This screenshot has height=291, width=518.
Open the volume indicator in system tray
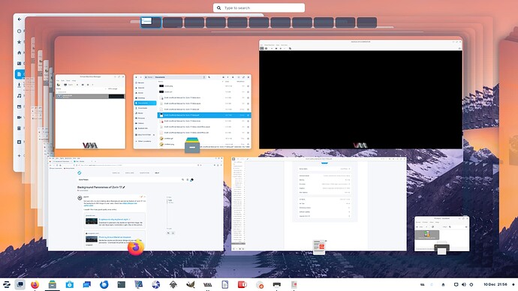coord(463,284)
